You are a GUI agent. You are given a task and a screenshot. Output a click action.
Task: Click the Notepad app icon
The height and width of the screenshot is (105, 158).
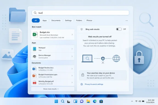[35, 49]
